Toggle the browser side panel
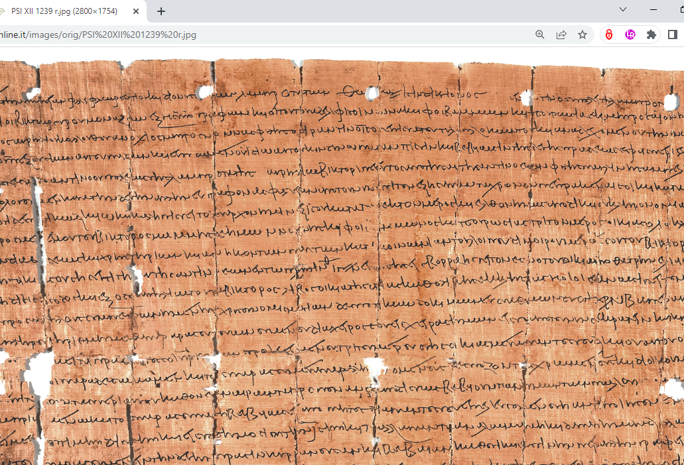This screenshot has height=465, width=684. tap(673, 35)
